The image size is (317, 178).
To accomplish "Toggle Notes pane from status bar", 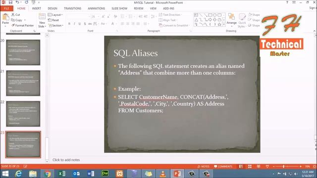I will click(204, 167).
